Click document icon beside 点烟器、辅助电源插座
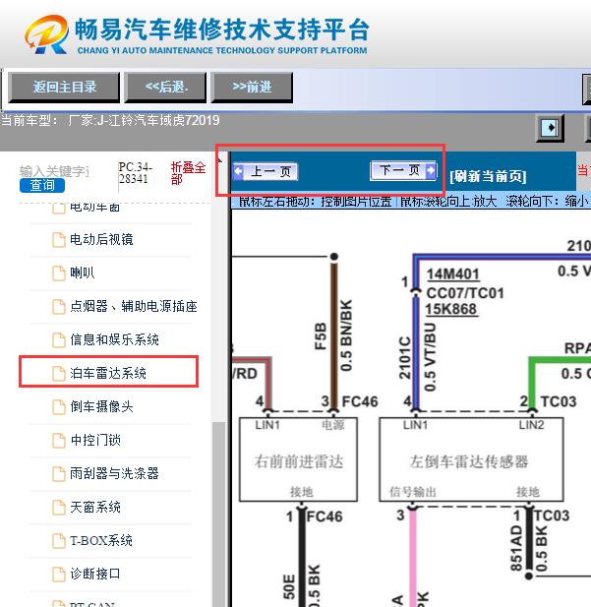 pos(58,307)
